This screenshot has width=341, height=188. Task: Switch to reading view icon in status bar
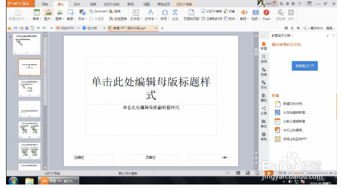[x=257, y=173]
